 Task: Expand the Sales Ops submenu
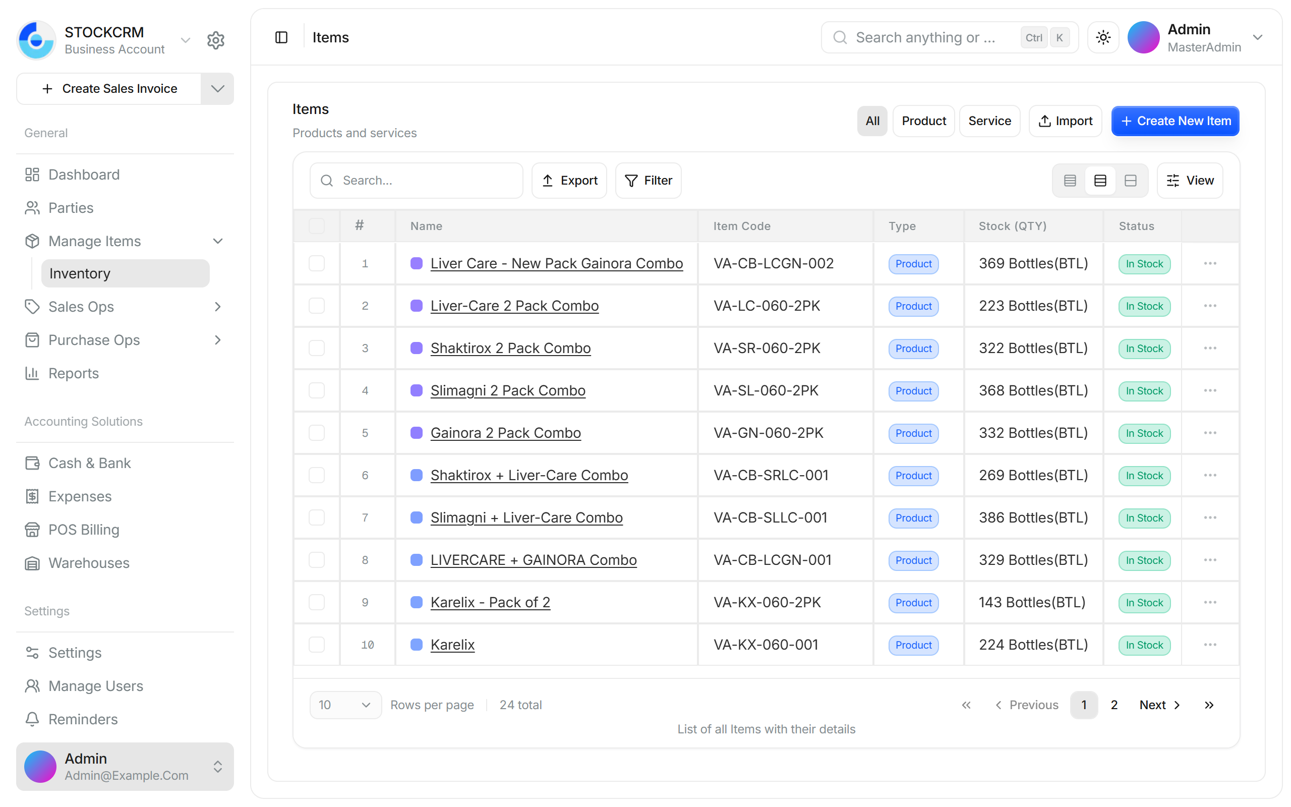218,306
